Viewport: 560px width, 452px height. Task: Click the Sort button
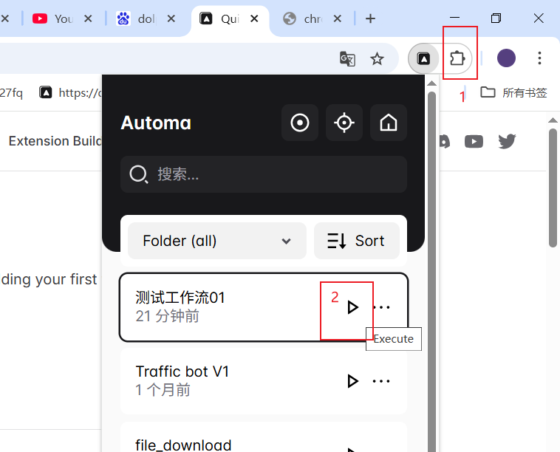[356, 241]
